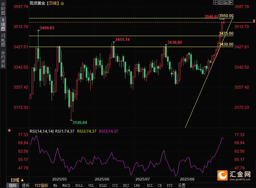Toggle the MACD indicator

pyautogui.click(x=66, y=185)
